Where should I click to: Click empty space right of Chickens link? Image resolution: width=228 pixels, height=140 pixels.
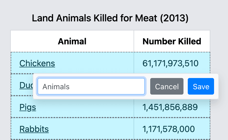94,63
